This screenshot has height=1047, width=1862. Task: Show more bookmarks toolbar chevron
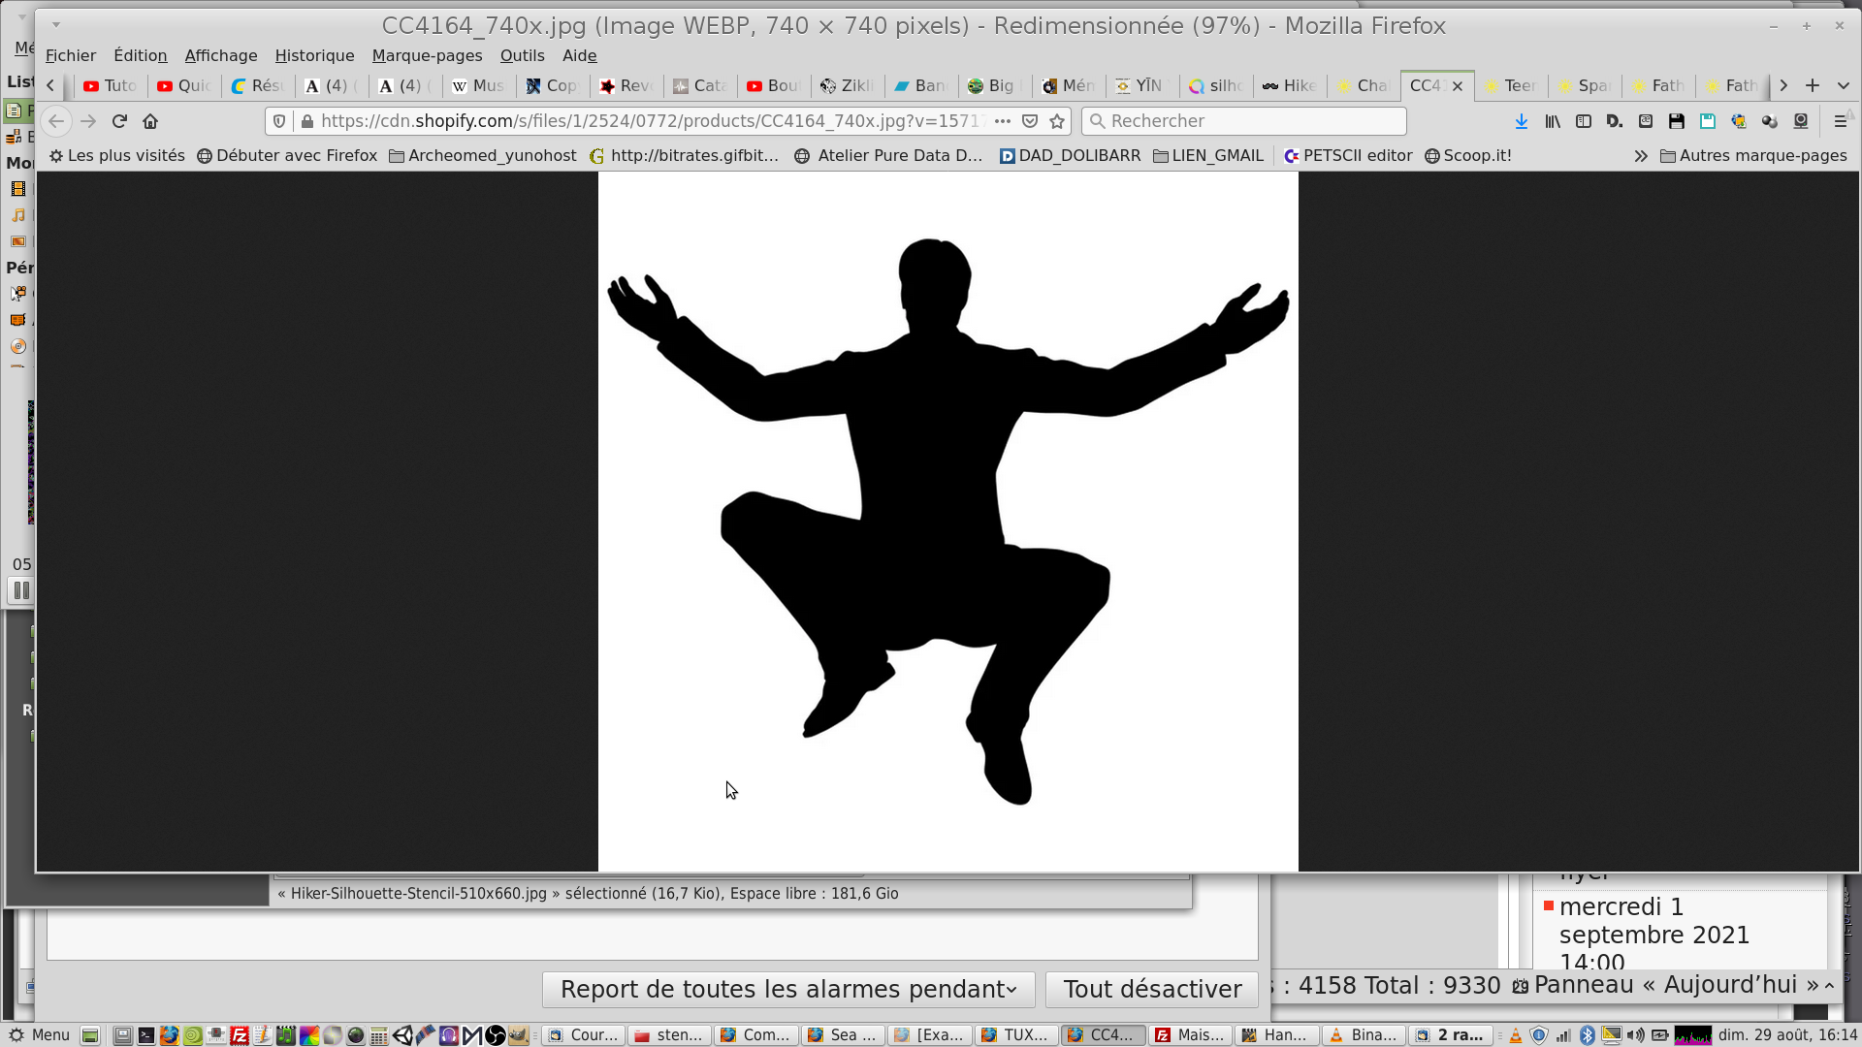[x=1640, y=156]
